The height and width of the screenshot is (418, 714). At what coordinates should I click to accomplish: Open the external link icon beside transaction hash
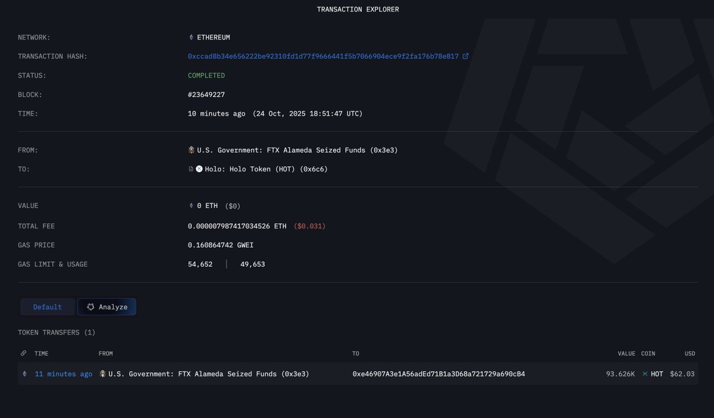pyautogui.click(x=466, y=57)
